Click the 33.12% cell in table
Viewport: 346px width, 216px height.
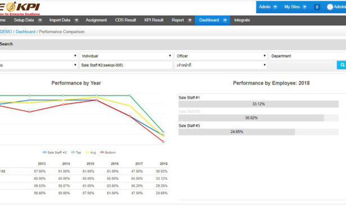pos(161,178)
